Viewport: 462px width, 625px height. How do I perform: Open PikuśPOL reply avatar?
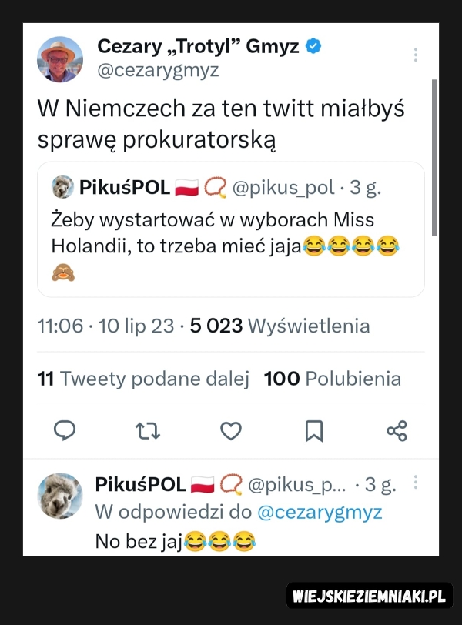tap(60, 496)
